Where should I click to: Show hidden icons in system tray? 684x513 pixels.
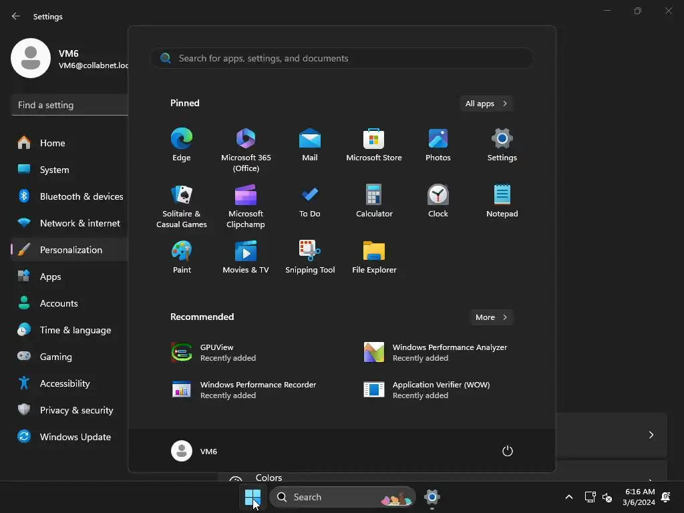569,497
